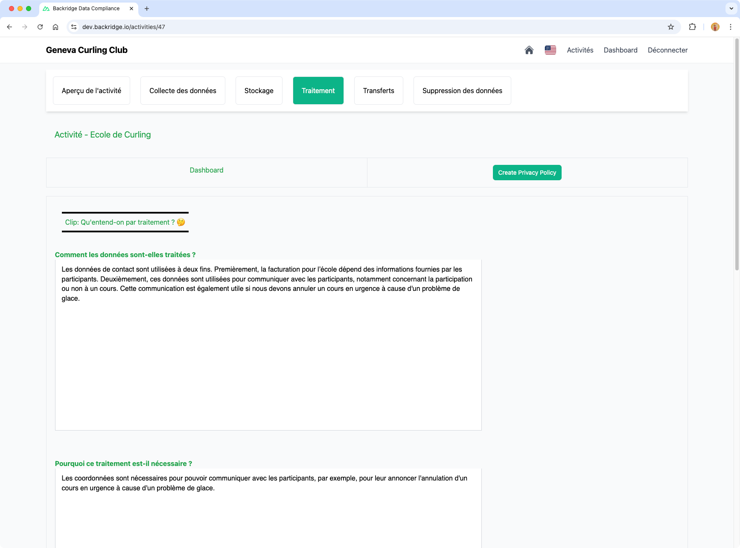
Task: Click the Create Privacy Policy button
Action: coord(527,173)
